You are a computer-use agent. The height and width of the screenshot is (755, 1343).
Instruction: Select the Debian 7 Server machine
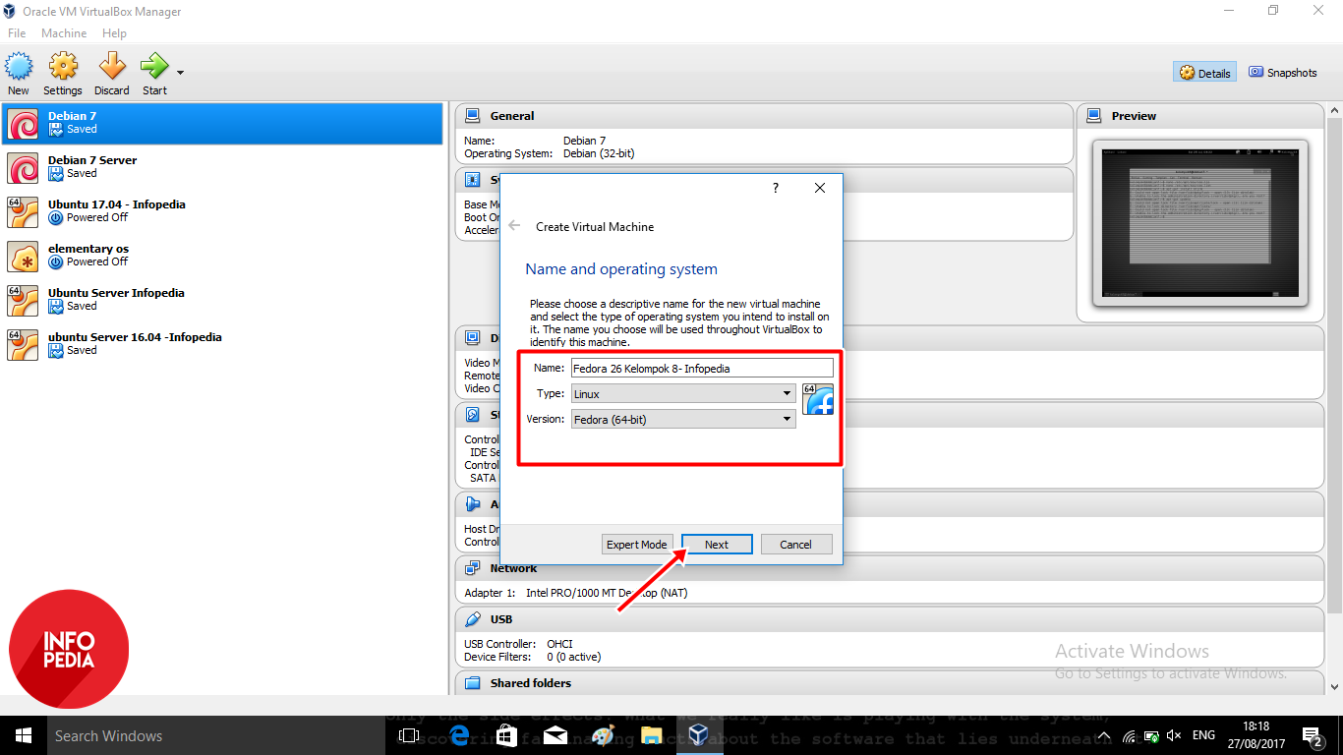(x=223, y=167)
